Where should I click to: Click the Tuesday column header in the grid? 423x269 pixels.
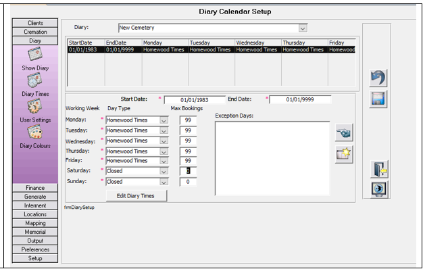[211, 43]
